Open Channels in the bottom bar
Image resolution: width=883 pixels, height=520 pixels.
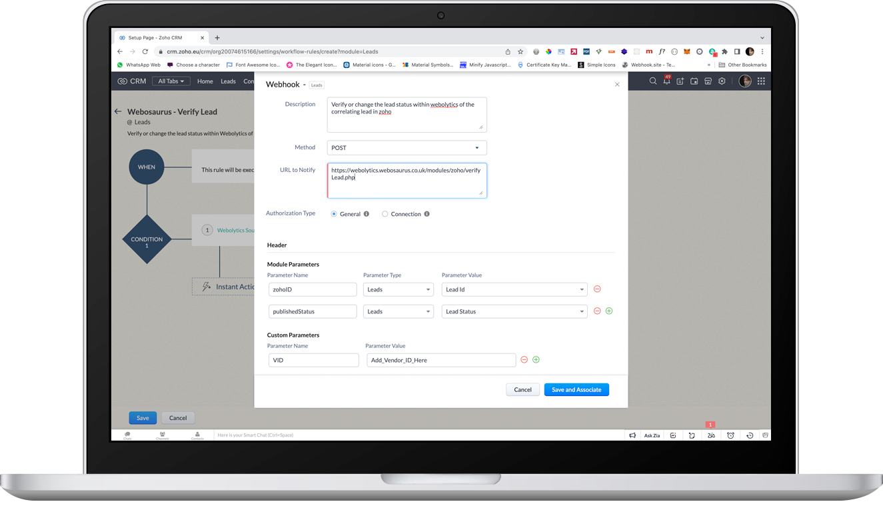click(x=163, y=435)
